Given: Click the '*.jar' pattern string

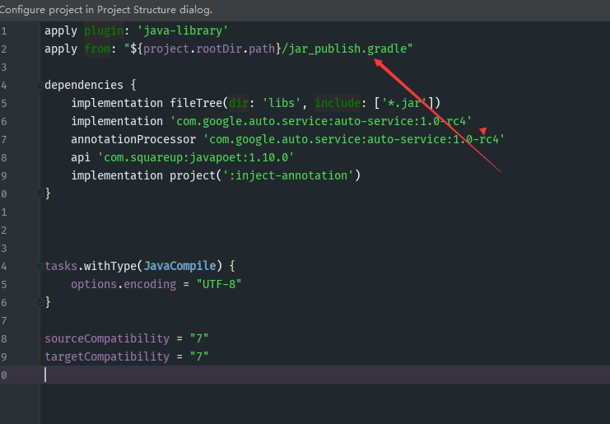Looking at the screenshot, I should coord(404,103).
